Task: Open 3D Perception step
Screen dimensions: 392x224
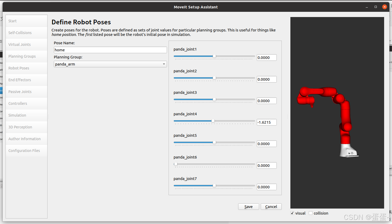Action: pyautogui.click(x=27, y=127)
